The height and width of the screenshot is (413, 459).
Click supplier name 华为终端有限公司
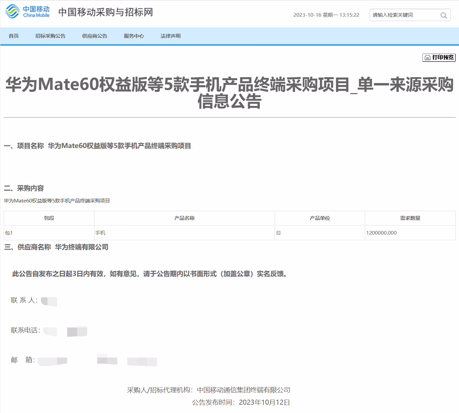pos(82,247)
